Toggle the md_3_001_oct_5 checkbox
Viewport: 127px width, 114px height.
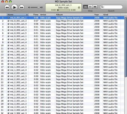point(9,107)
